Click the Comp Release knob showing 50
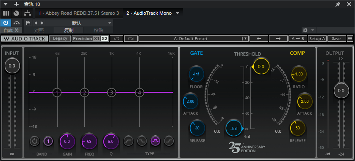 (298, 128)
